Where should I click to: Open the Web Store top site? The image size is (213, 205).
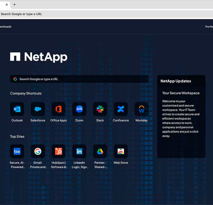(121, 151)
